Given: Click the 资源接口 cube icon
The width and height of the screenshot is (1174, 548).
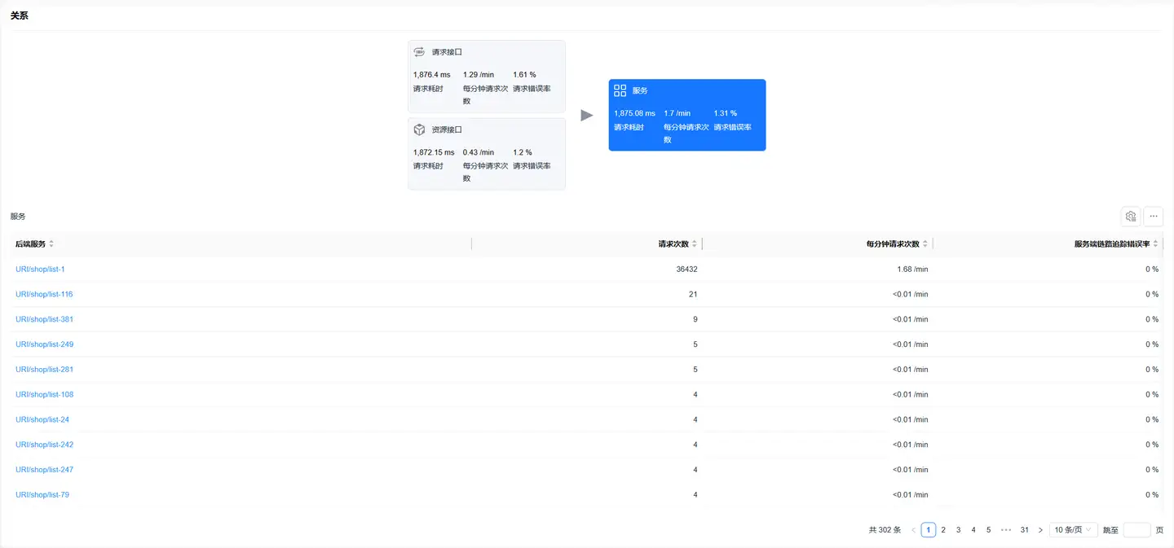Looking at the screenshot, I should [x=419, y=129].
